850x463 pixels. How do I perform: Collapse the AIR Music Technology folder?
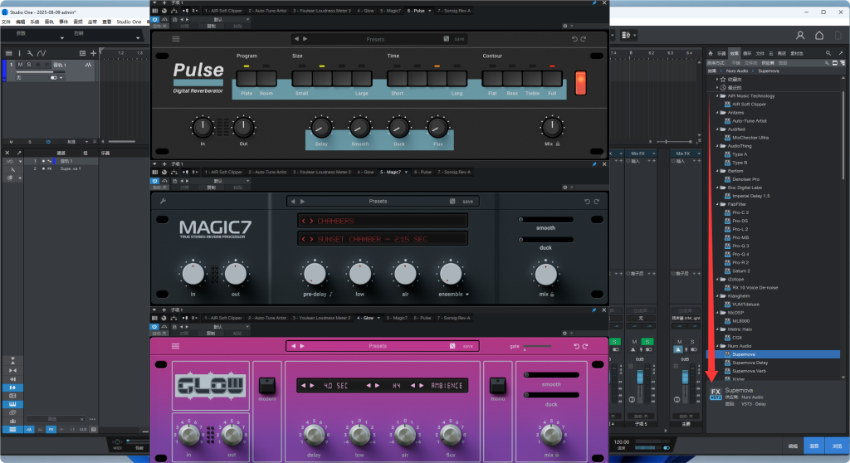[717, 96]
